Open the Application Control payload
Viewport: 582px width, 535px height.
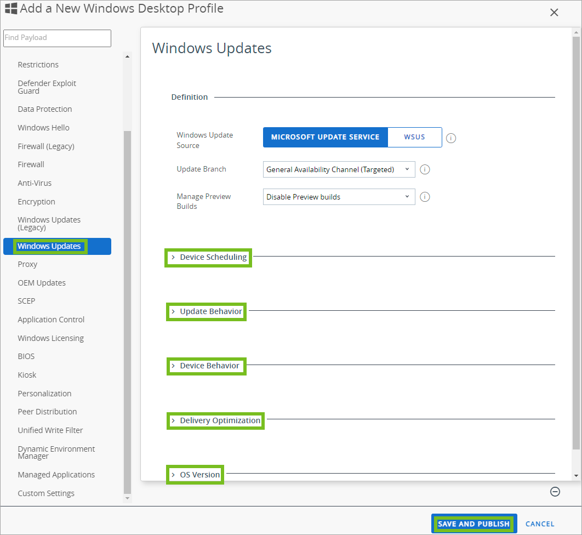[51, 320]
